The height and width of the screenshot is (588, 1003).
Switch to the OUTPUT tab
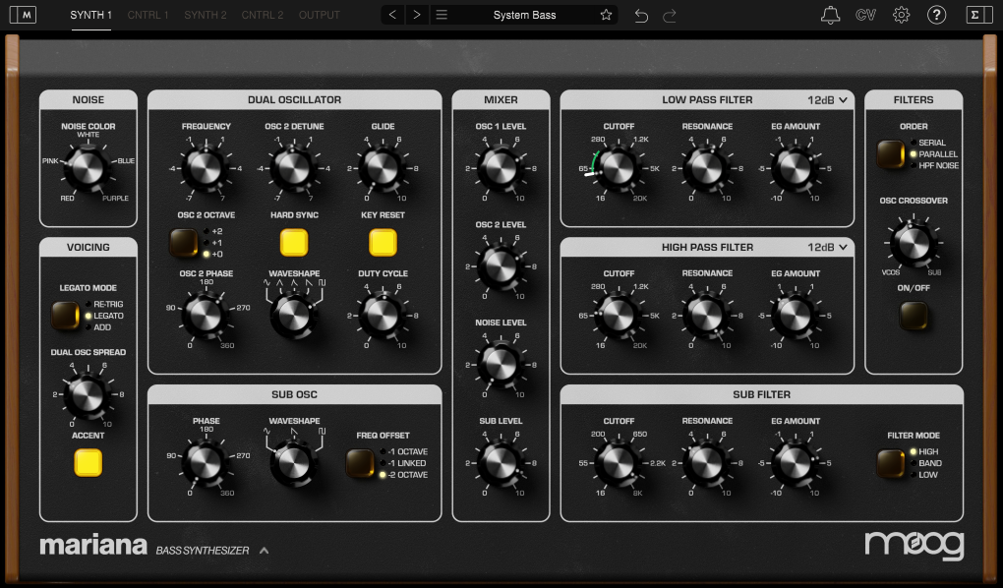coord(320,15)
